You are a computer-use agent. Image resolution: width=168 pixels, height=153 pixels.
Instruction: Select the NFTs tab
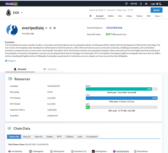click(x=59, y=137)
